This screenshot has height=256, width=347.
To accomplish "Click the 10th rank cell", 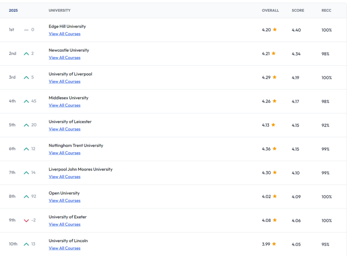I will (x=13, y=244).
